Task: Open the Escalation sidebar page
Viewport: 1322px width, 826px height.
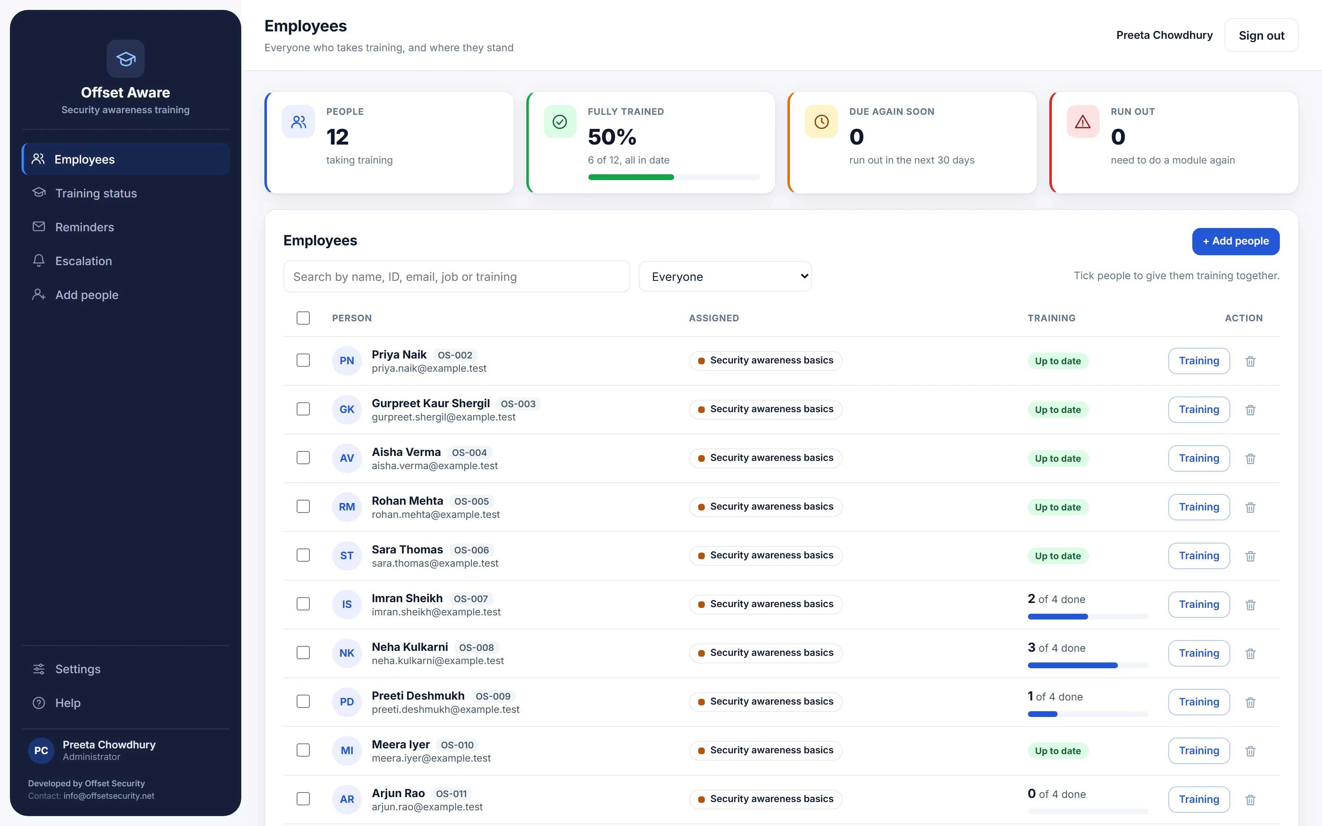Action: click(125, 261)
